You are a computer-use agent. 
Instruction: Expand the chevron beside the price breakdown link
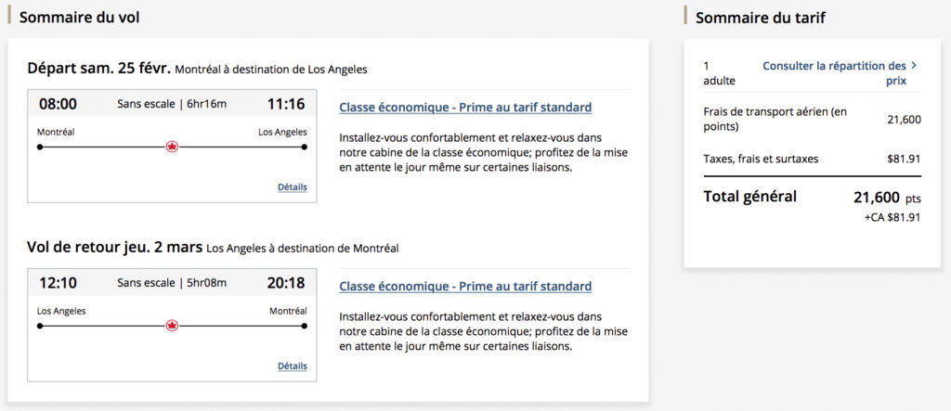(914, 66)
